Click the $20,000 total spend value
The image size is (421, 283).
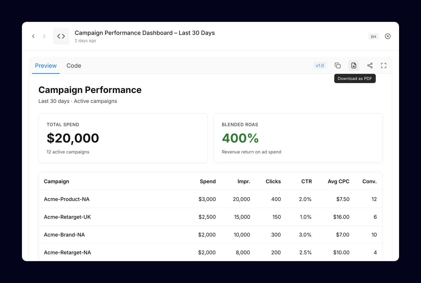tap(73, 138)
